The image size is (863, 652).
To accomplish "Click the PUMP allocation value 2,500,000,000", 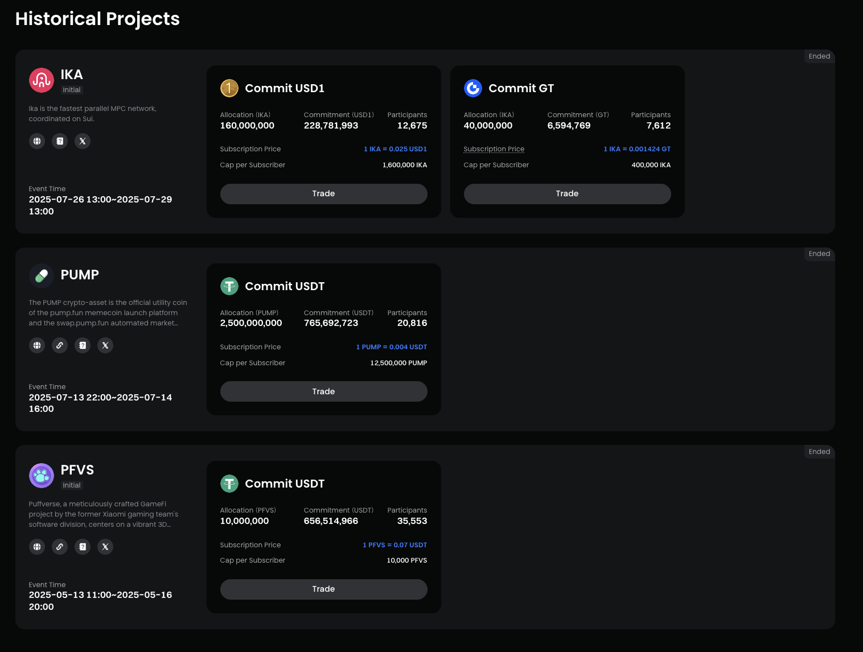I will [x=251, y=323].
